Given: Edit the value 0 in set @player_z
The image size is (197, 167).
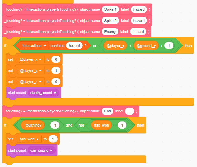Looking at the screenshot, I should click(56, 82).
